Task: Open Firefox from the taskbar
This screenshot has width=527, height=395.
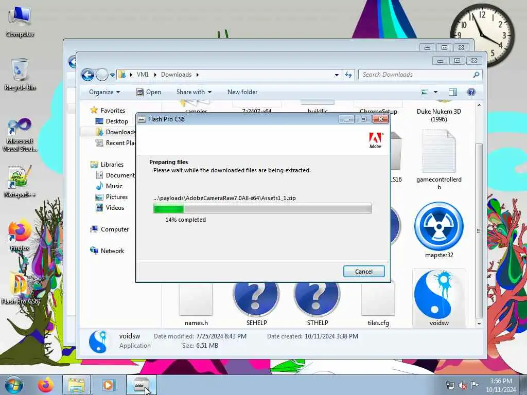Action: (46, 385)
